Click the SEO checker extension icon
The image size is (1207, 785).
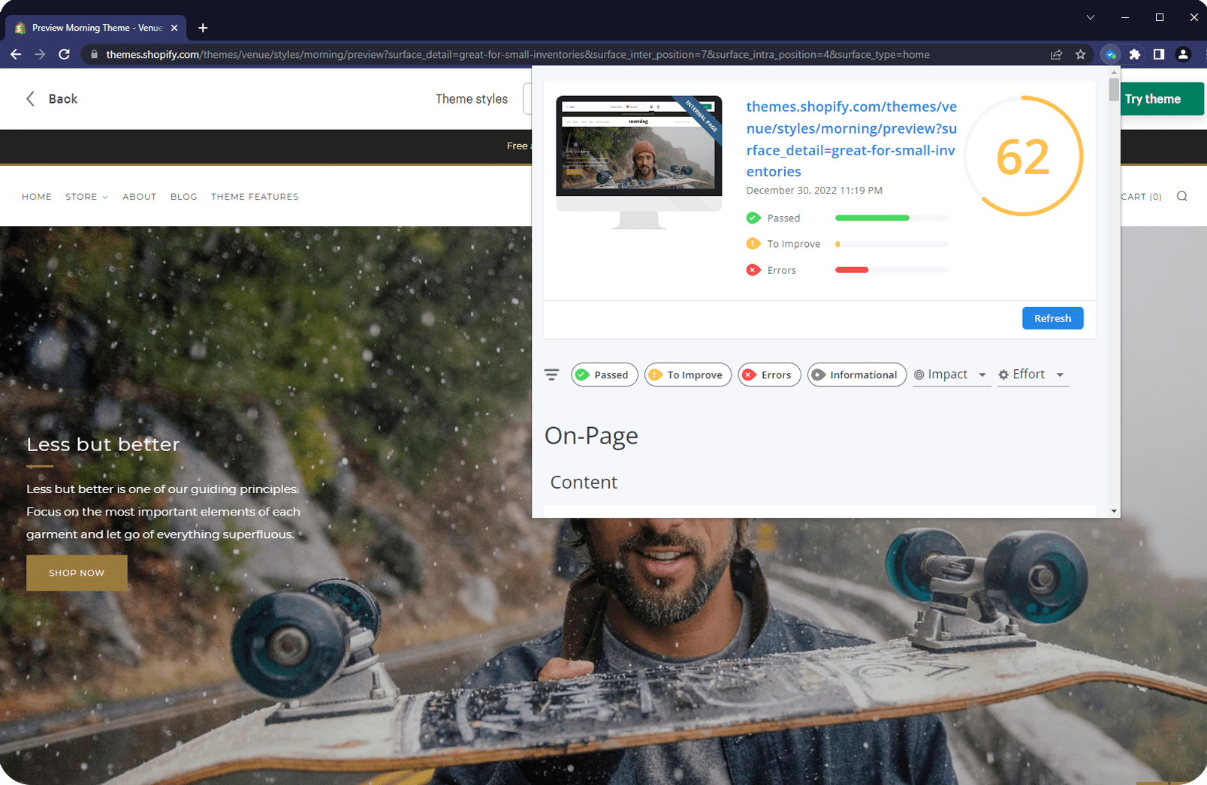pyautogui.click(x=1110, y=54)
